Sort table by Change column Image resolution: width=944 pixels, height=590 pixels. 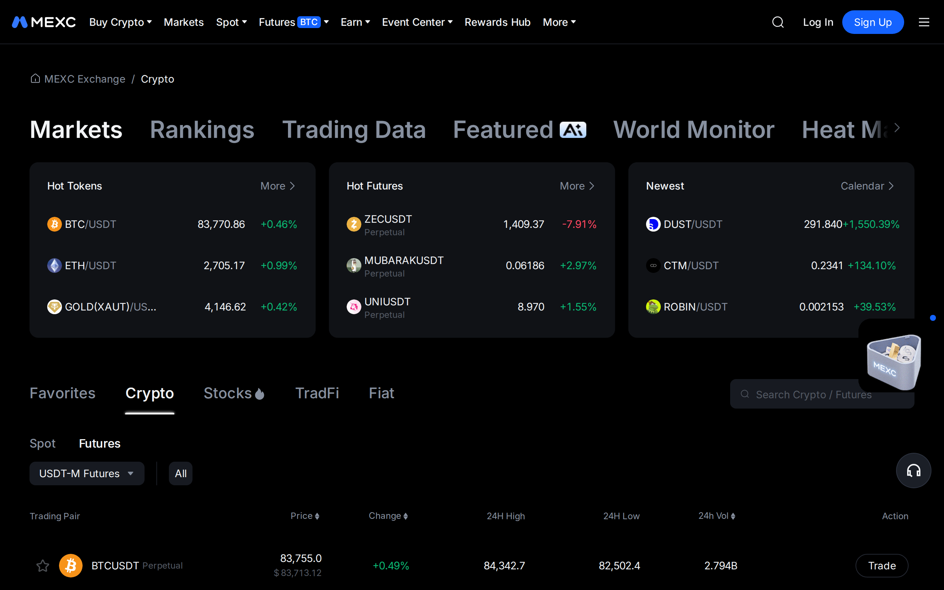click(388, 516)
